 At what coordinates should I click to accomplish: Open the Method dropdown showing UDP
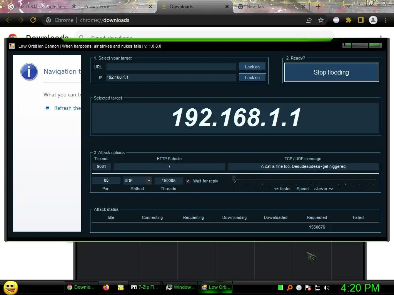(x=137, y=181)
